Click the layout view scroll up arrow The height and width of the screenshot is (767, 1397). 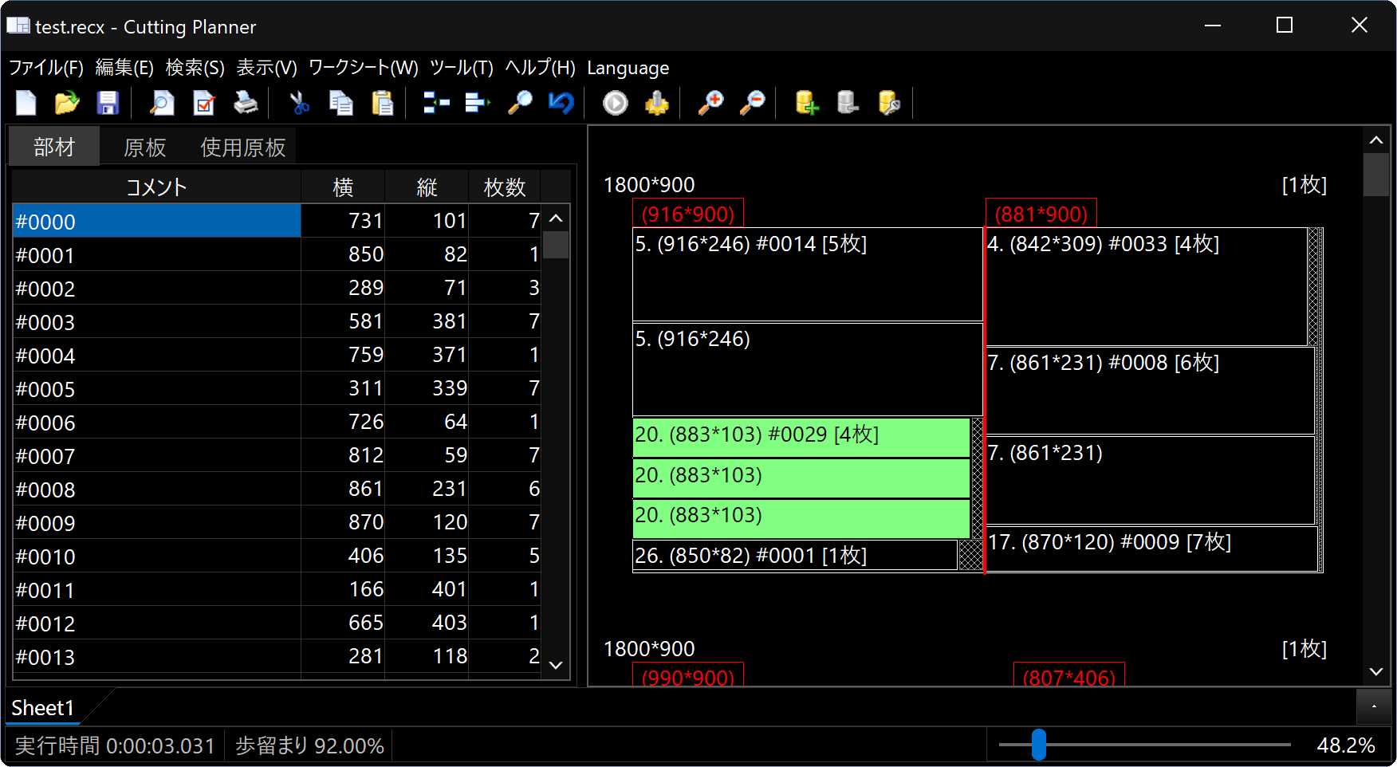tap(1376, 140)
